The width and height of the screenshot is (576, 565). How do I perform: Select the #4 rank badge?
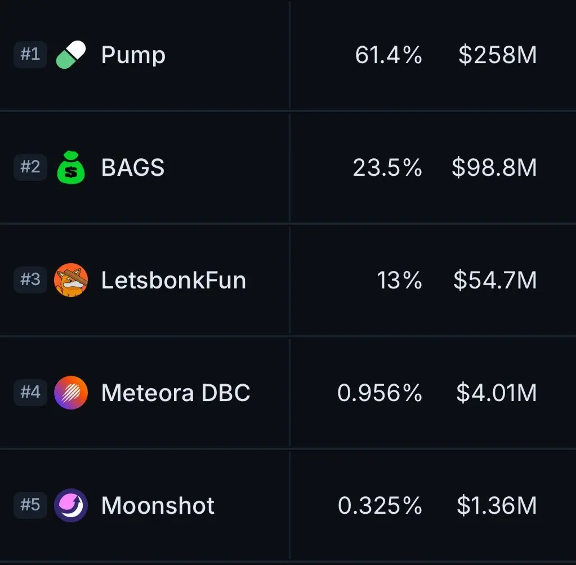pos(30,392)
